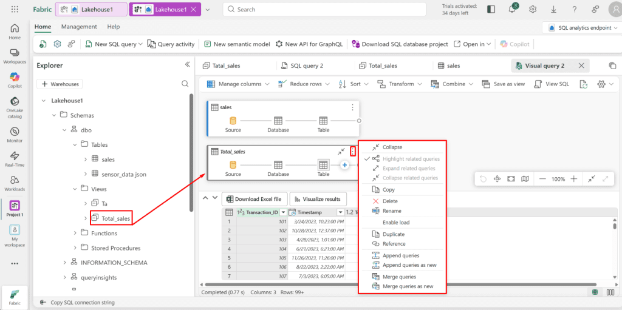This screenshot has width=622, height=310.
Task: Select Merge queries as new
Action: 408,286
